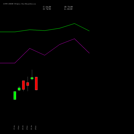
Task: Click the 25 Jan date axis label
Action: pos(36,128)
